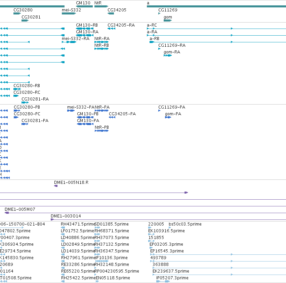
Task: Select the GM130-PB protein feature
Action: click(85, 117)
